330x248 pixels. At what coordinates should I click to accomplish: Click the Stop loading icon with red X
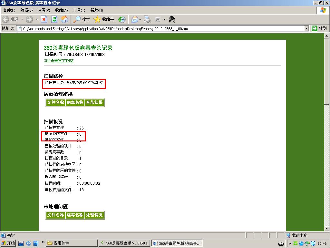point(44,19)
